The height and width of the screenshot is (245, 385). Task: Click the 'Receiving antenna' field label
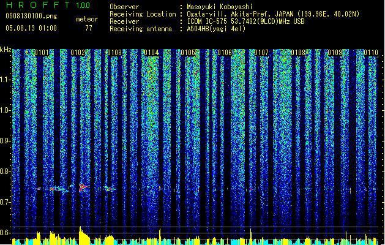point(141,29)
